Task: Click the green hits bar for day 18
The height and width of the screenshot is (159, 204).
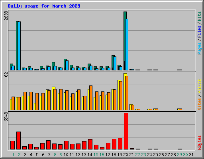Action: (112, 63)
